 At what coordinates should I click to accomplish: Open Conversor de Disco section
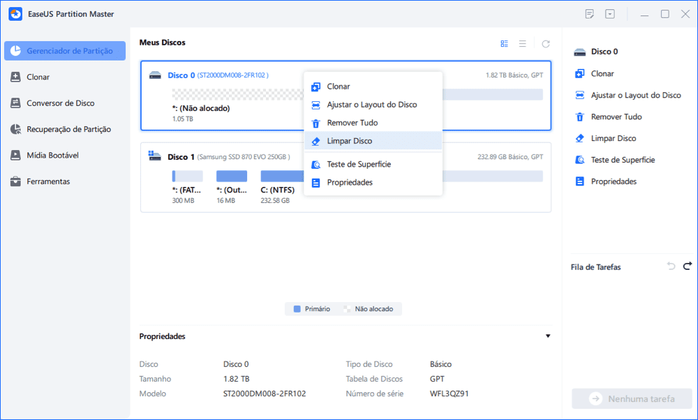coord(61,103)
